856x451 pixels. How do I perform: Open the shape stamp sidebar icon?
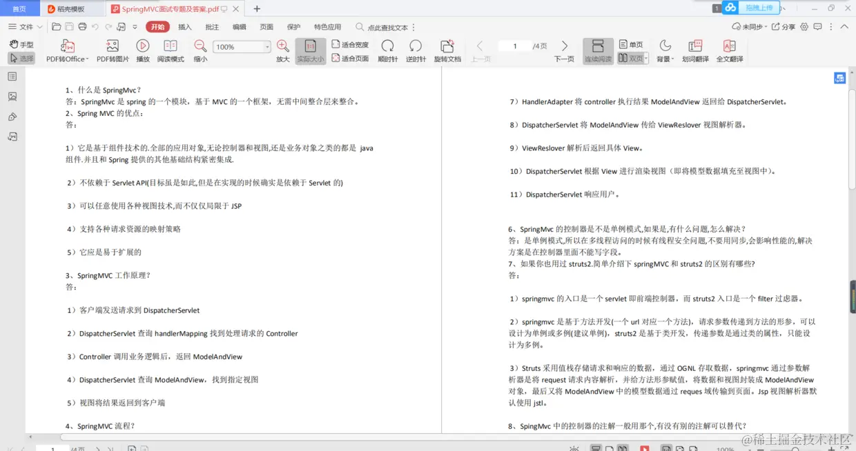click(x=12, y=117)
